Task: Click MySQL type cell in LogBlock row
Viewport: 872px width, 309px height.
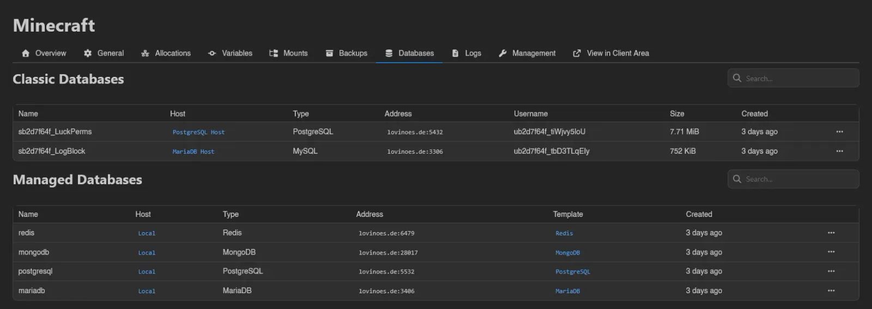Action: pyautogui.click(x=305, y=151)
